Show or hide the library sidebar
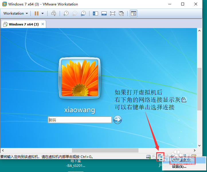 95,13
